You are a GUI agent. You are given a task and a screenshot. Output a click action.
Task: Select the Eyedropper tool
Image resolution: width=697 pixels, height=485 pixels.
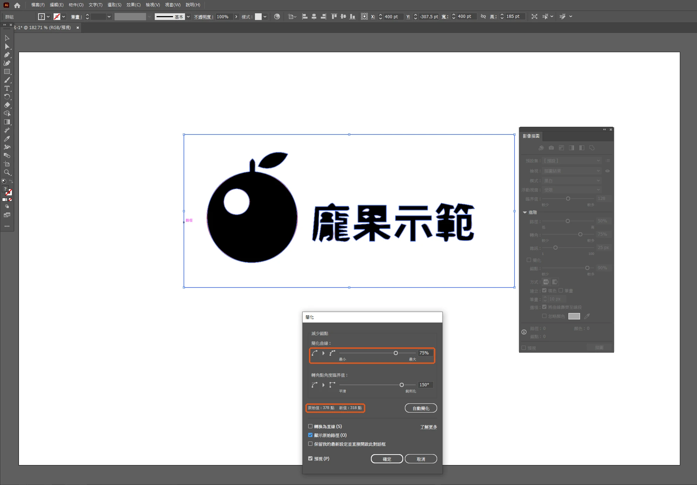tap(7, 139)
